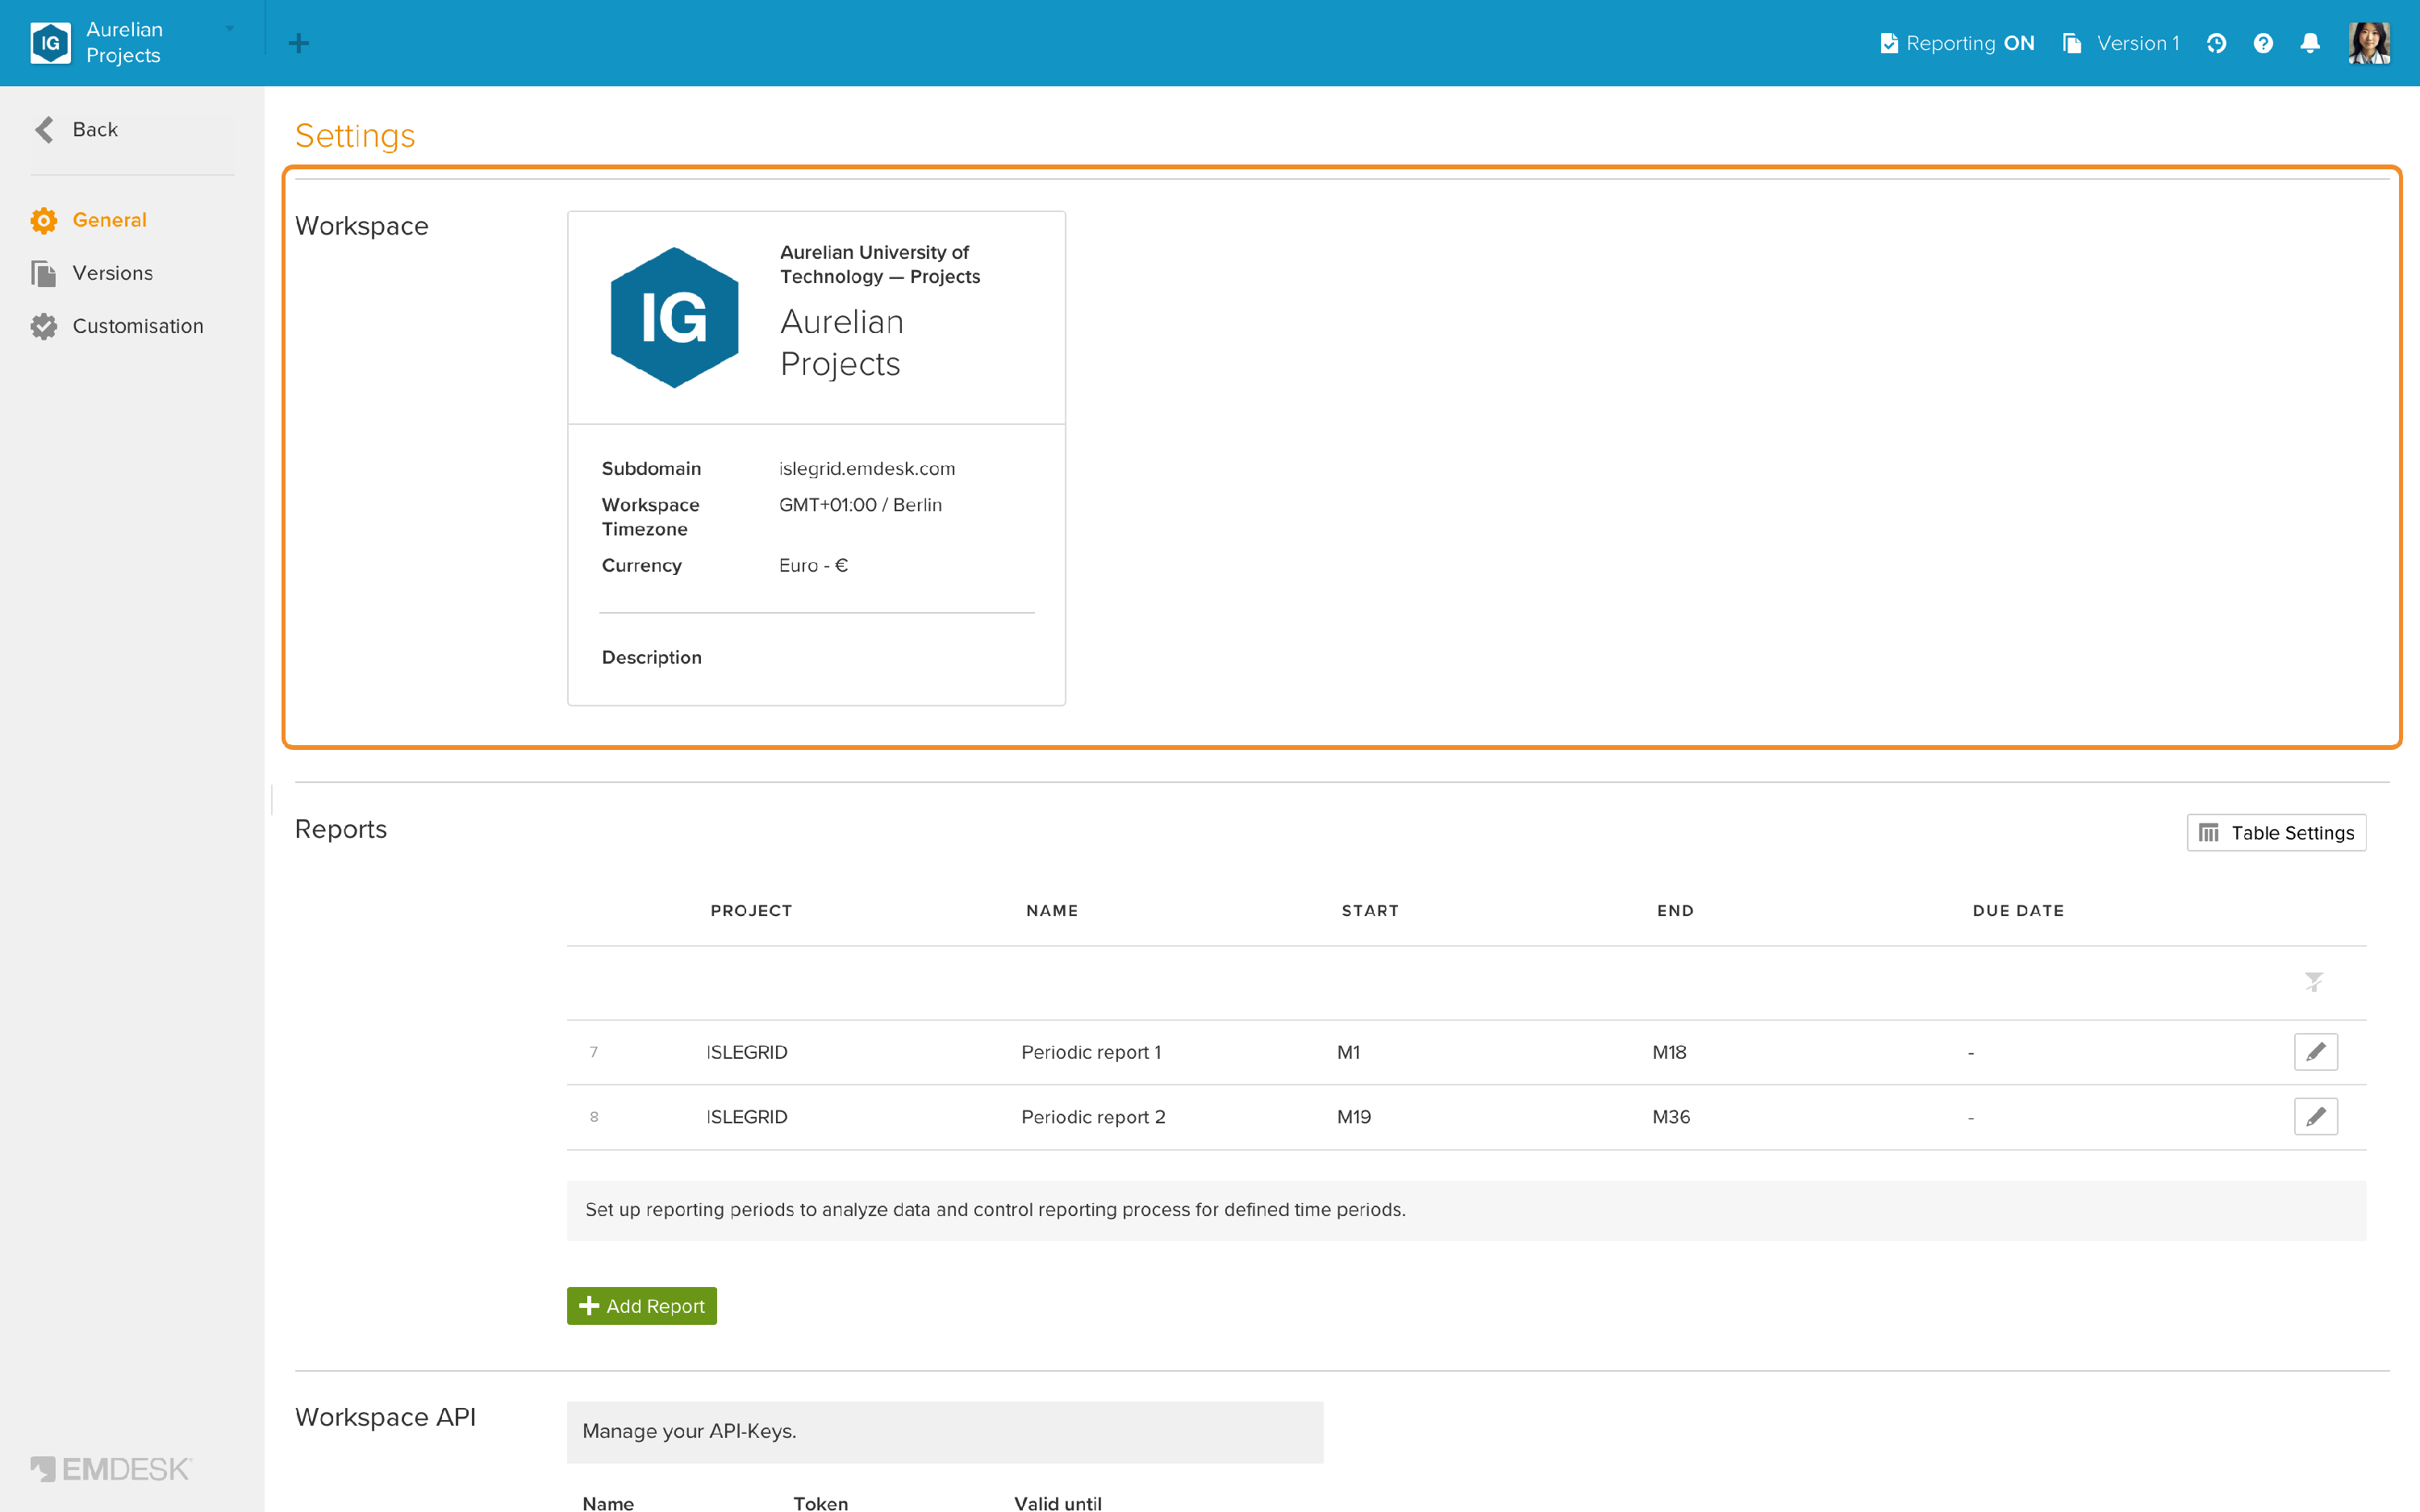
Task: Open the help question mark icon
Action: pyautogui.click(x=2263, y=43)
